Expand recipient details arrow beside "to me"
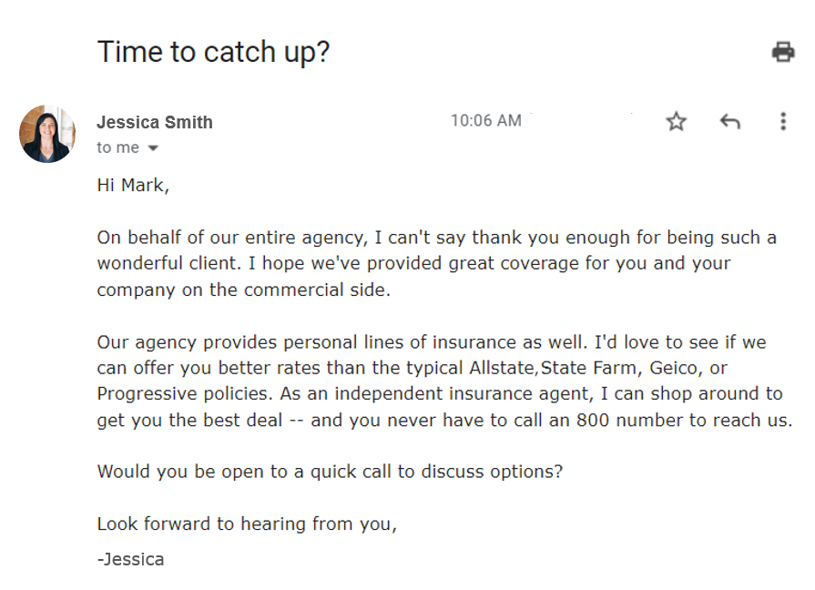The height and width of the screenshot is (590, 815). pyautogui.click(x=153, y=148)
